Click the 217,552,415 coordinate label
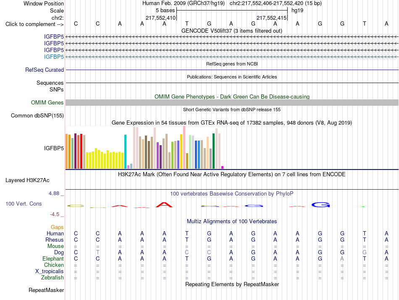The image size is (399, 300). point(271,18)
